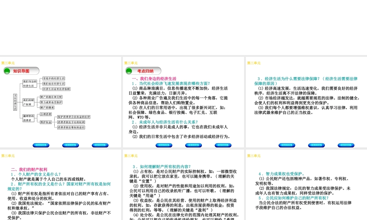367x220 pixels.
Task: Select mind map node 维护权益
Action: tap(46, 122)
